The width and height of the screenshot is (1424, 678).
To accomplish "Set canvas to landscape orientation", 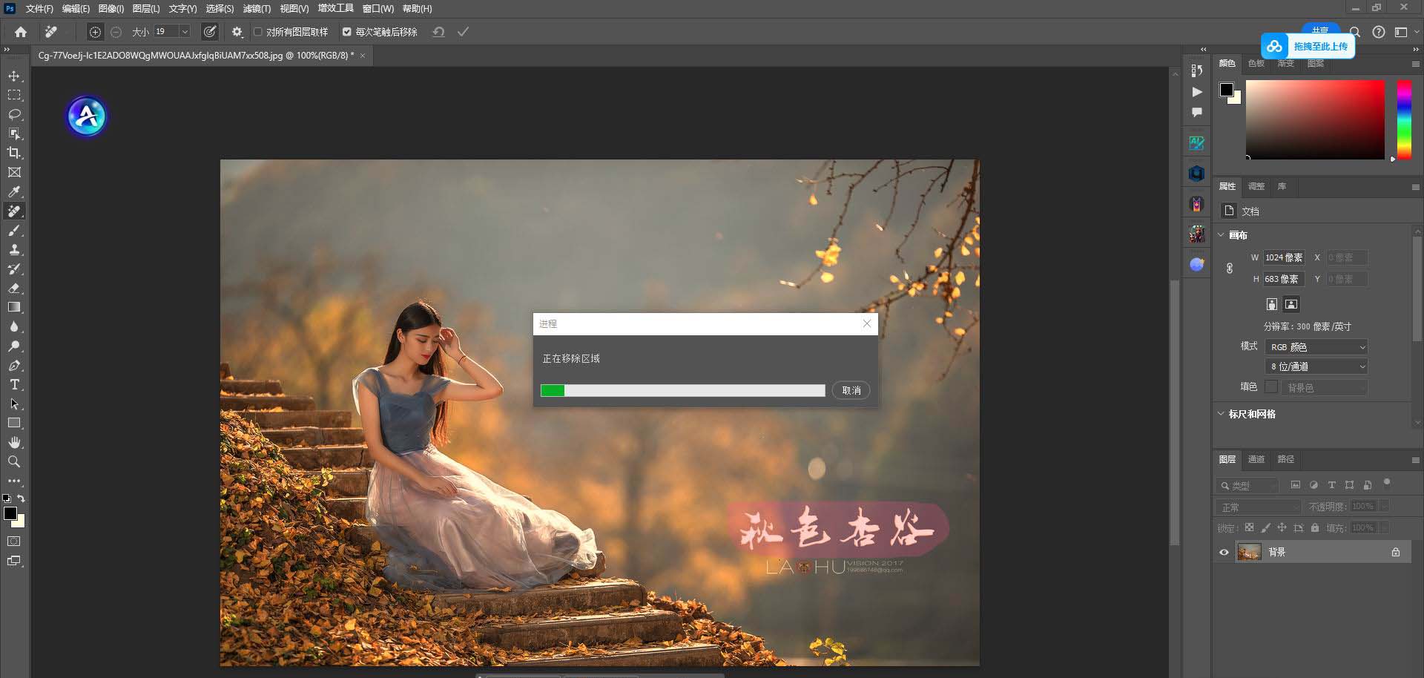I will tap(1291, 304).
